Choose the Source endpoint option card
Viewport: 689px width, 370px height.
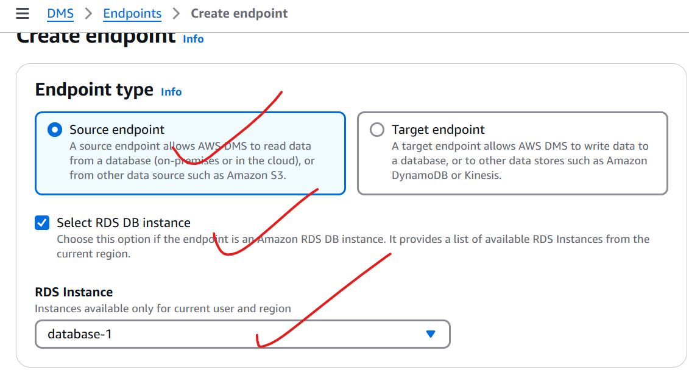pos(190,153)
